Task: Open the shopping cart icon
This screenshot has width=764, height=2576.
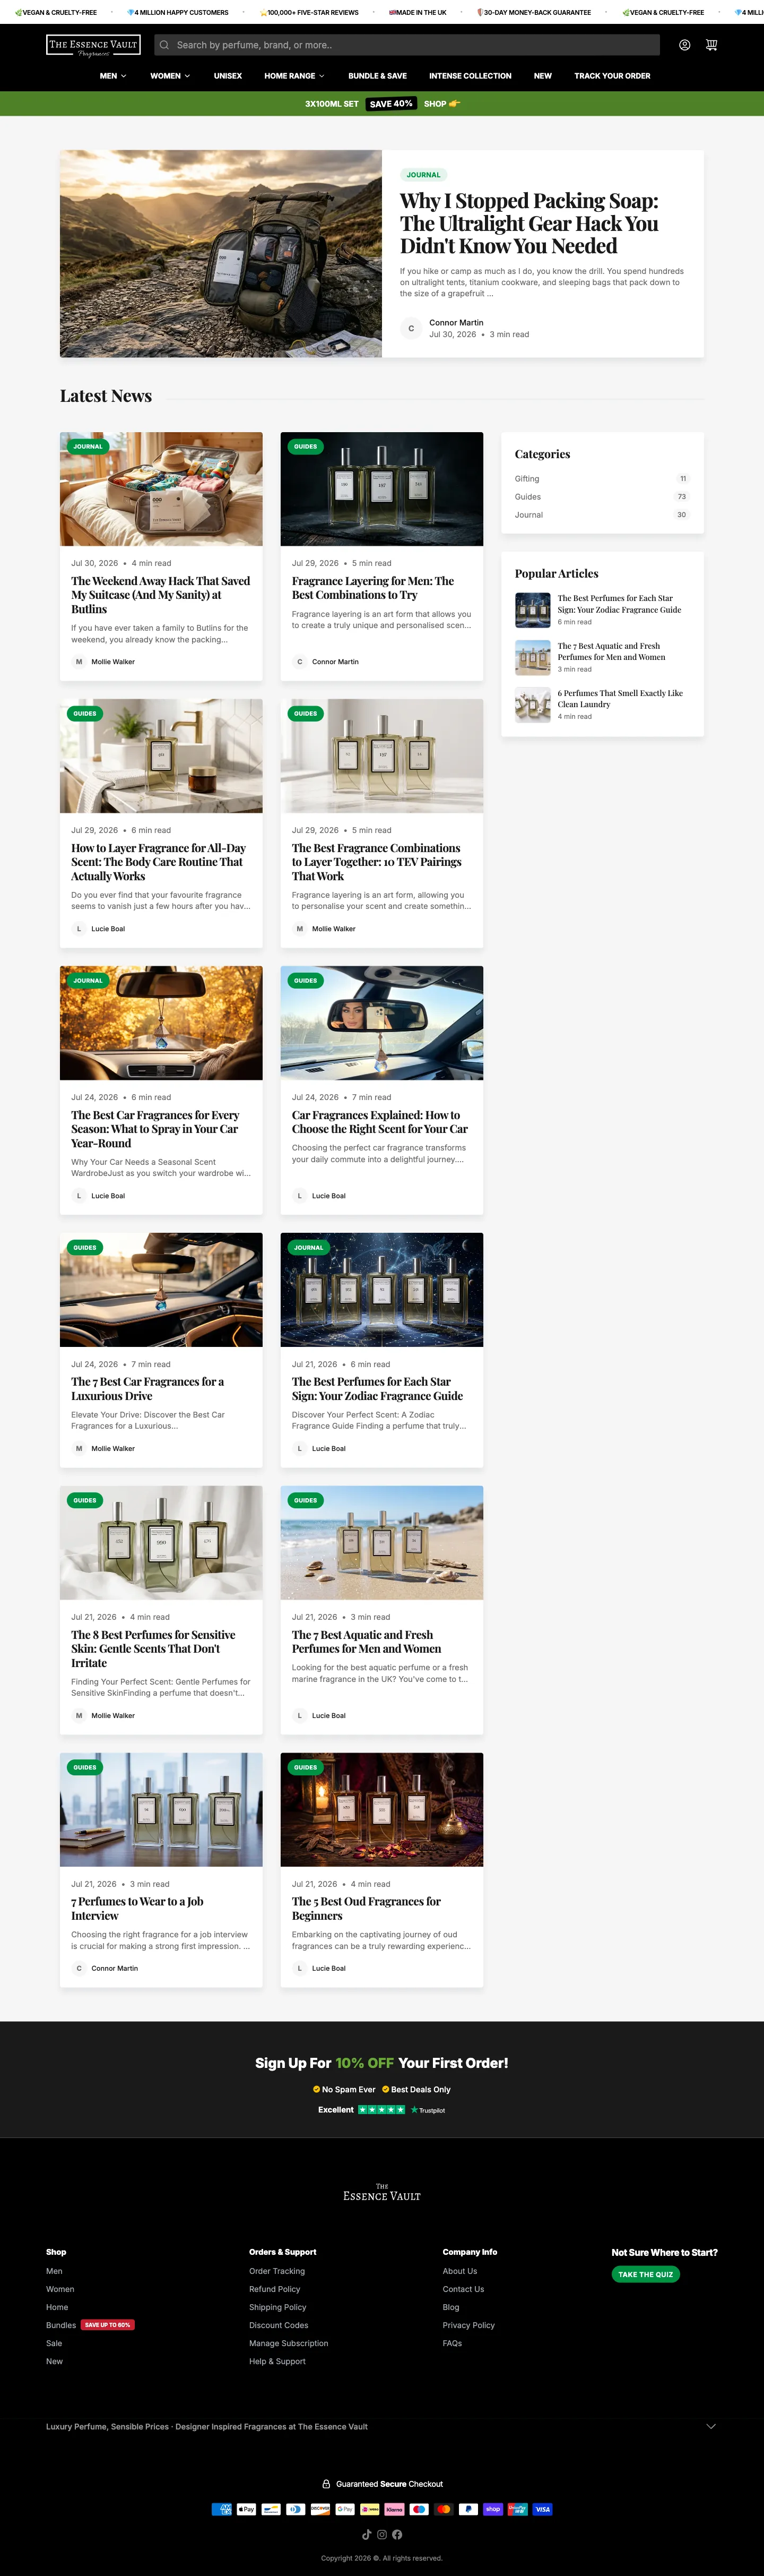Action: (711, 45)
